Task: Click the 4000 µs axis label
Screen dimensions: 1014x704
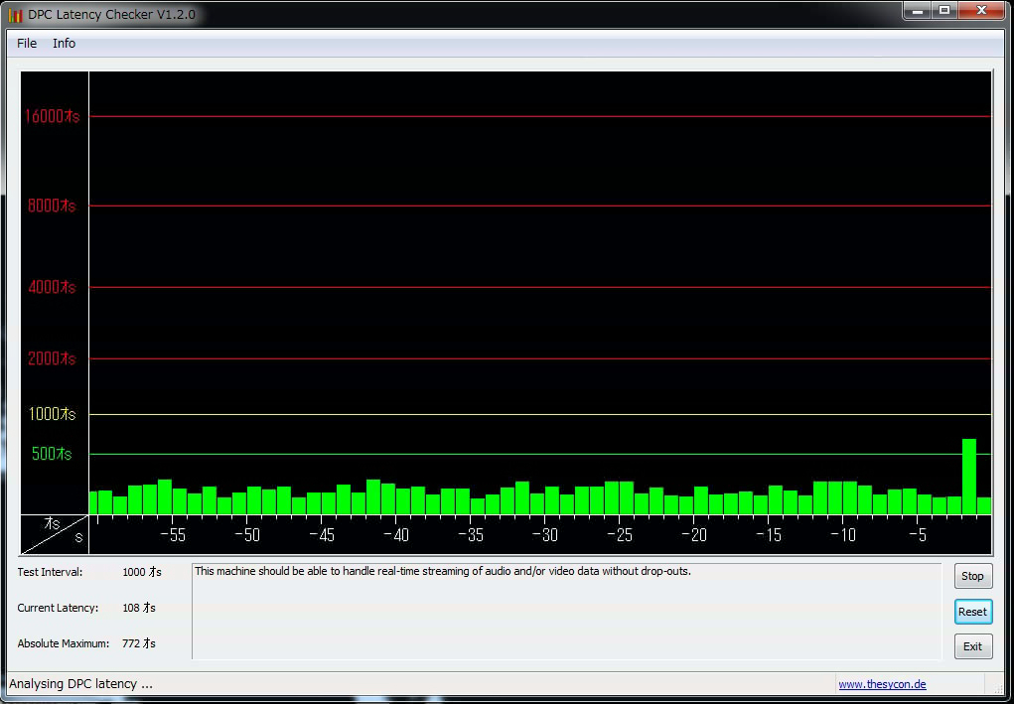Action: (52, 287)
